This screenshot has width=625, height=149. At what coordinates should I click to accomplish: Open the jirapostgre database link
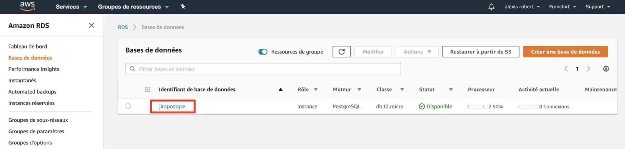click(x=172, y=106)
